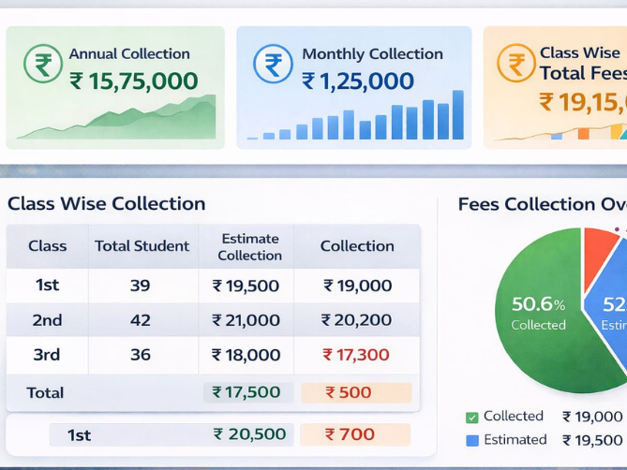Click the orange rupee icon on Class Wise card
Screen dimensions: 627x470
click(x=516, y=63)
